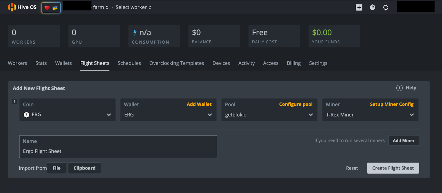Screen dimensions: 442x193
Task: Go to the Billing tab
Action: tap(294, 63)
